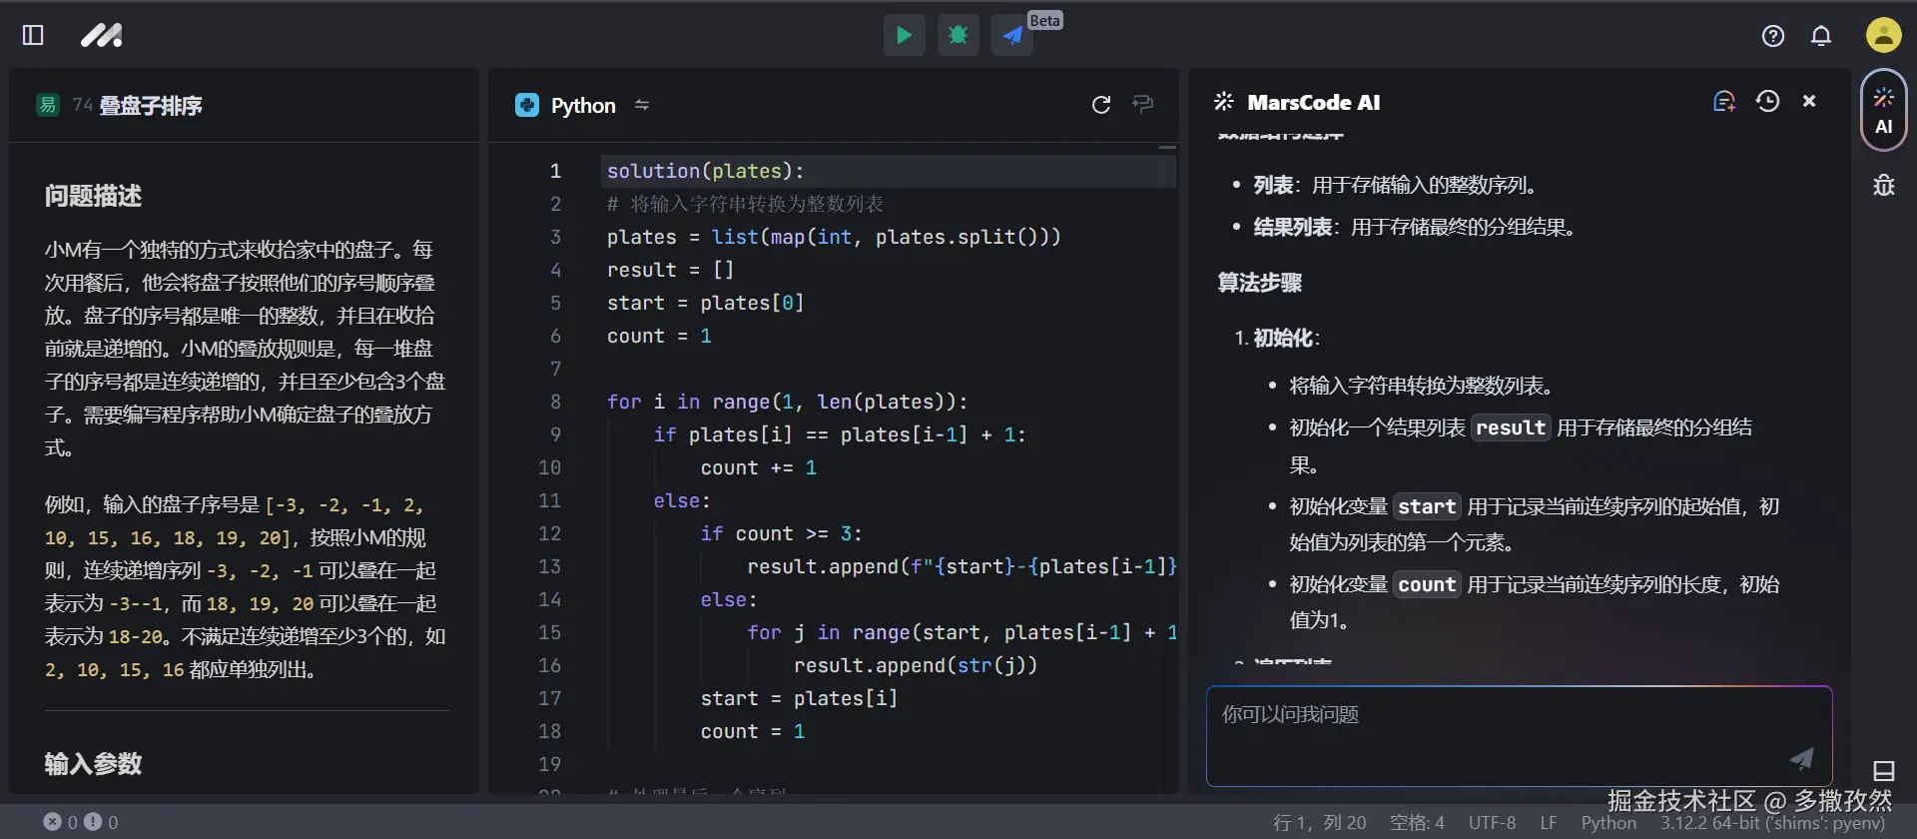Click the line 'start = plates[i]'
The width and height of the screenshot is (1917, 839).
point(799,698)
